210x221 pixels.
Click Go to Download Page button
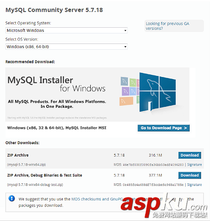pos(163,128)
